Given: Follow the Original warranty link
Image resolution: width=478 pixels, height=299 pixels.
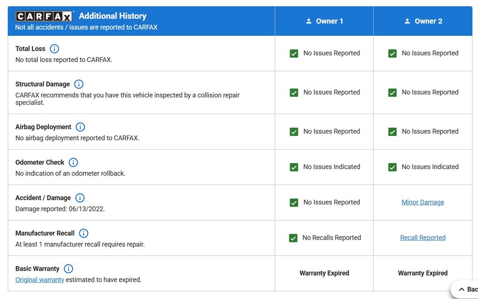Looking at the screenshot, I should coord(40,280).
